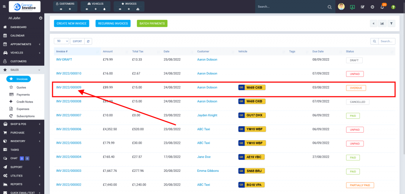Click the plus icon under Customers shortcut
The height and width of the screenshot is (194, 405).
tap(70, 9)
